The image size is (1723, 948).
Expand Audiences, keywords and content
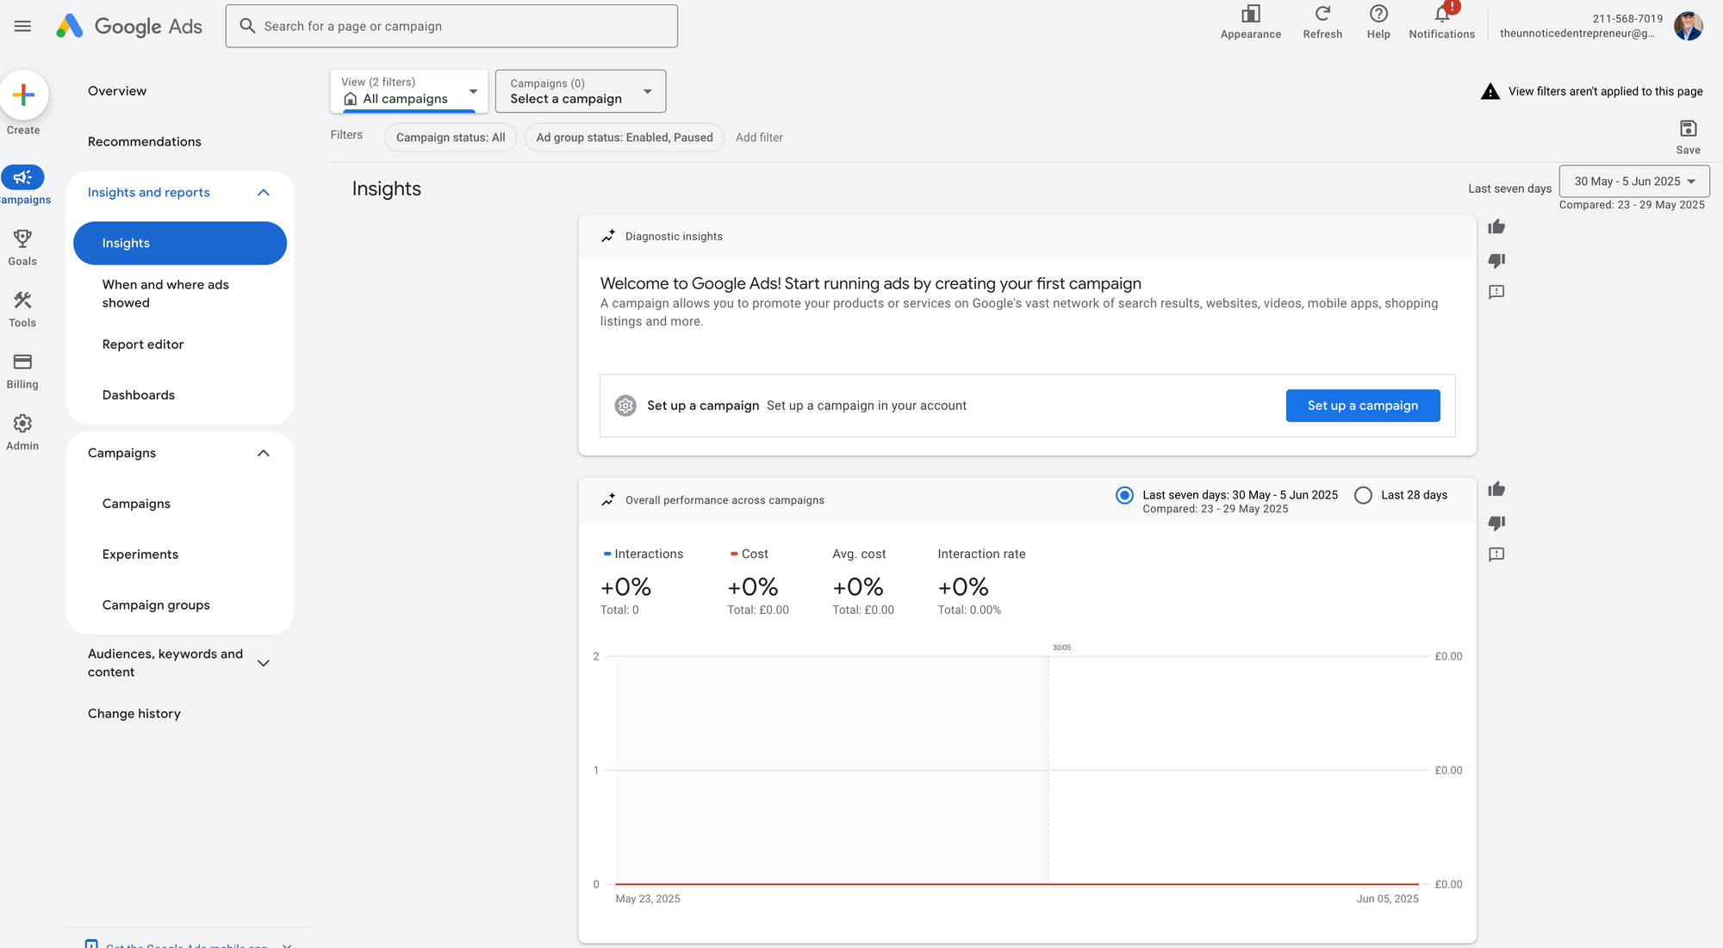[264, 663]
